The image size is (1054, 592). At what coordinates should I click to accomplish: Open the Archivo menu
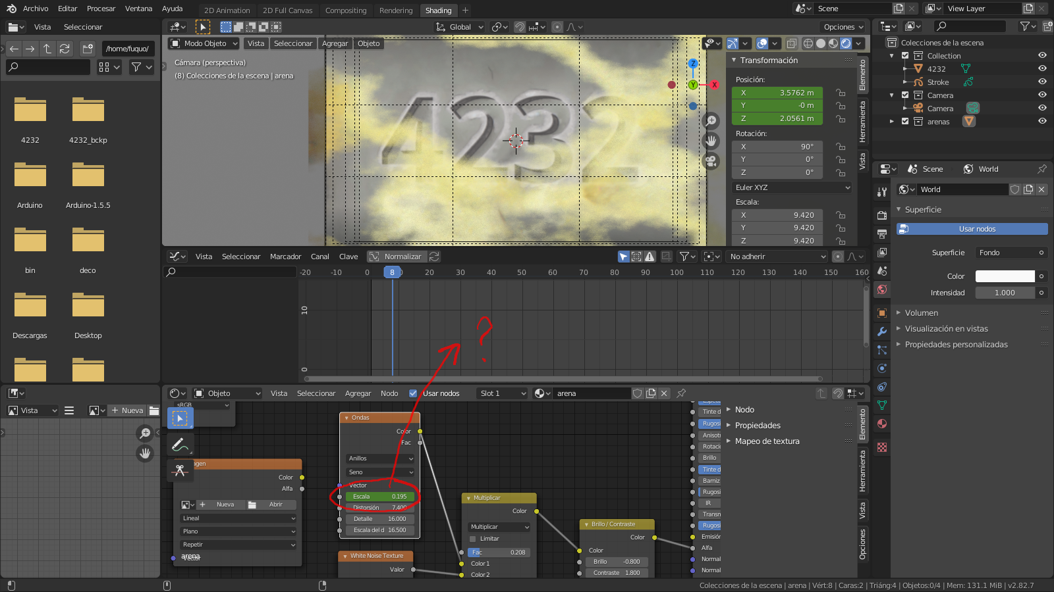point(36,9)
